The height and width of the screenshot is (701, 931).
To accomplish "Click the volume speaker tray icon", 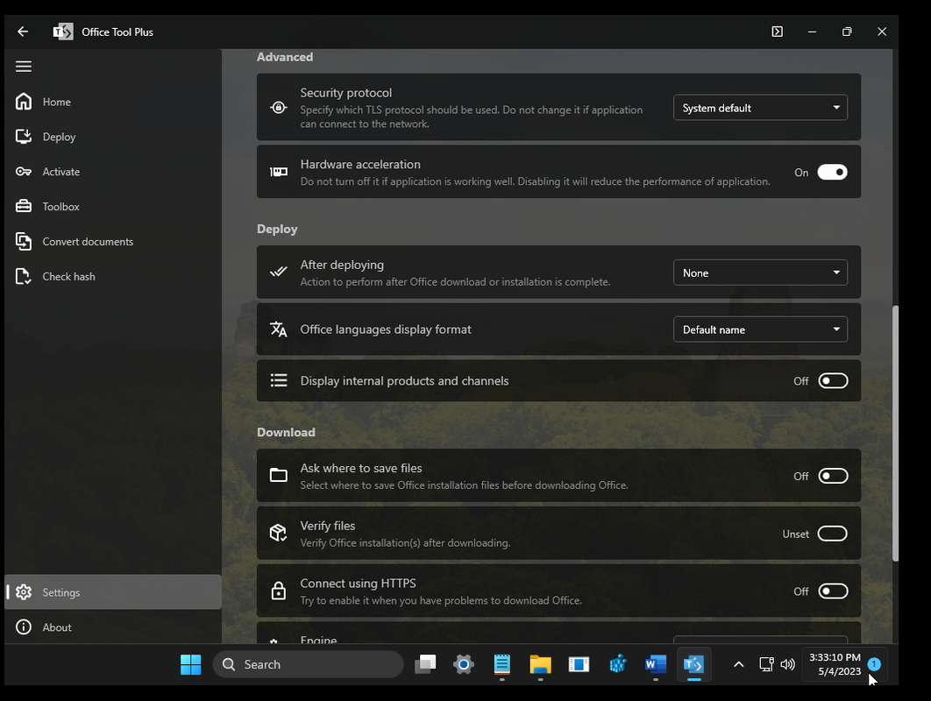I will coord(788,664).
